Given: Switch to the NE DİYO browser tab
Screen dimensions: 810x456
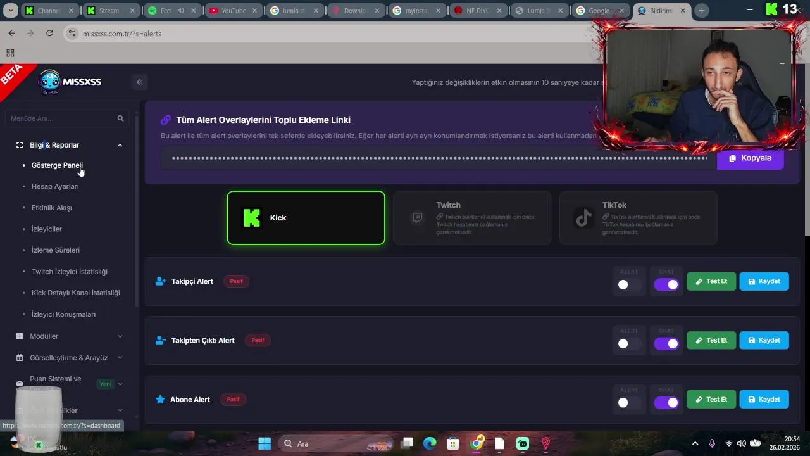Looking at the screenshot, I should pyautogui.click(x=478, y=11).
